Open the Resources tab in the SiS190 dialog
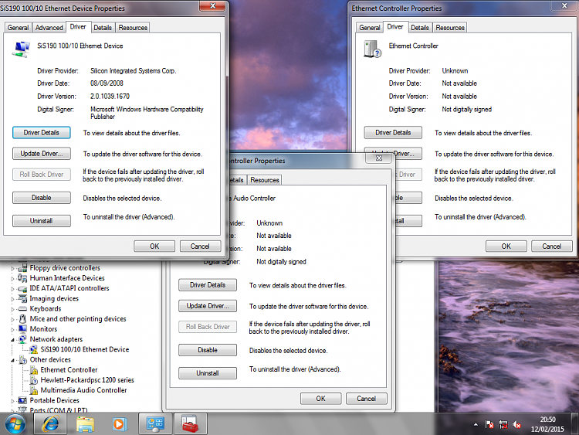579x435 pixels. pos(133,28)
